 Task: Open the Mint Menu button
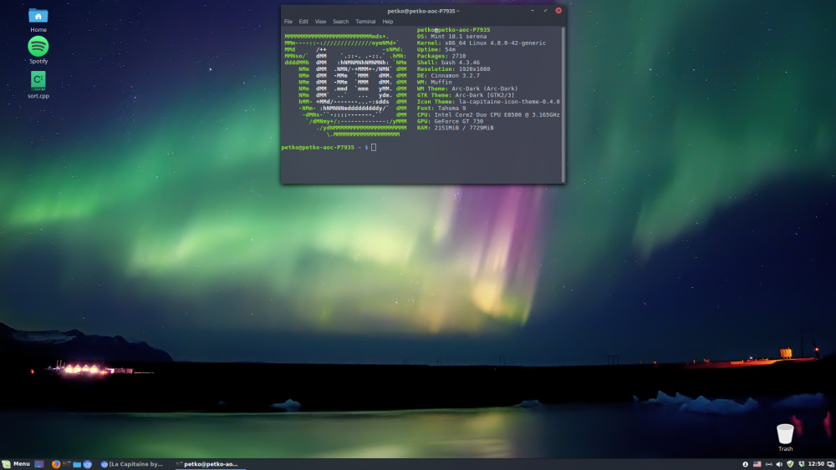tap(16, 464)
